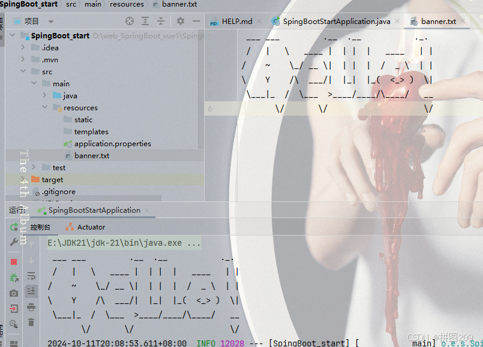Hide the project panel with minus icon
Image resolution: width=483 pixels, height=347 pixels.
[196, 21]
